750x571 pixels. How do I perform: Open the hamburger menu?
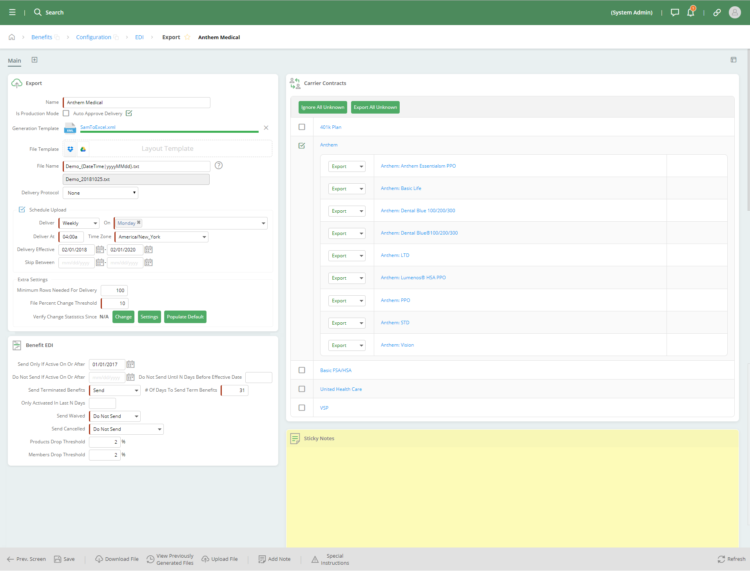[x=13, y=13]
